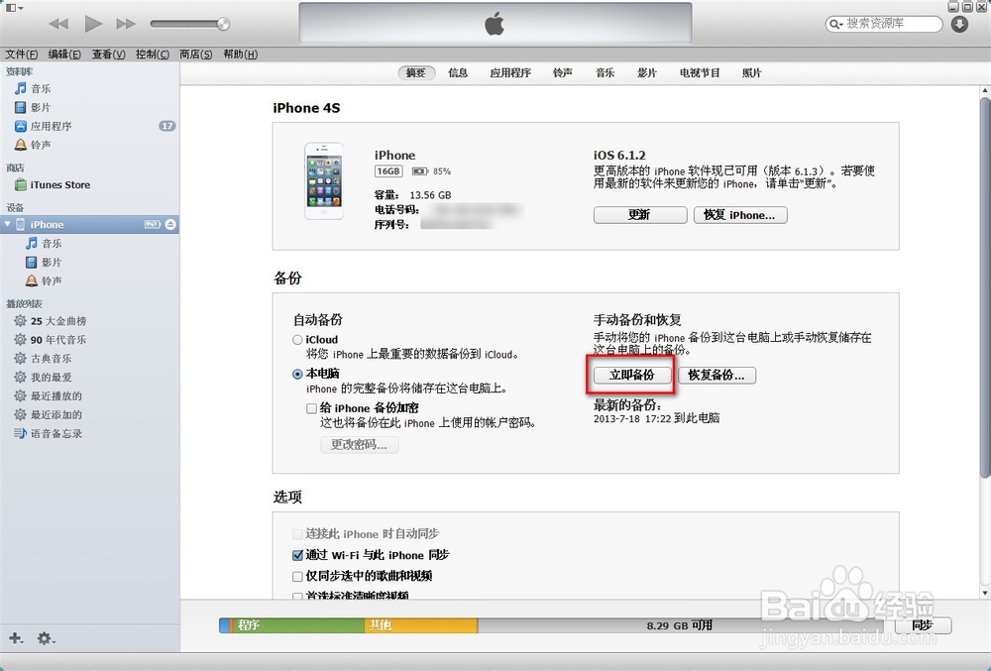Disable 通过 Wi-Fi 与此 iPhone 同步
This screenshot has height=671, width=991.
coord(296,555)
